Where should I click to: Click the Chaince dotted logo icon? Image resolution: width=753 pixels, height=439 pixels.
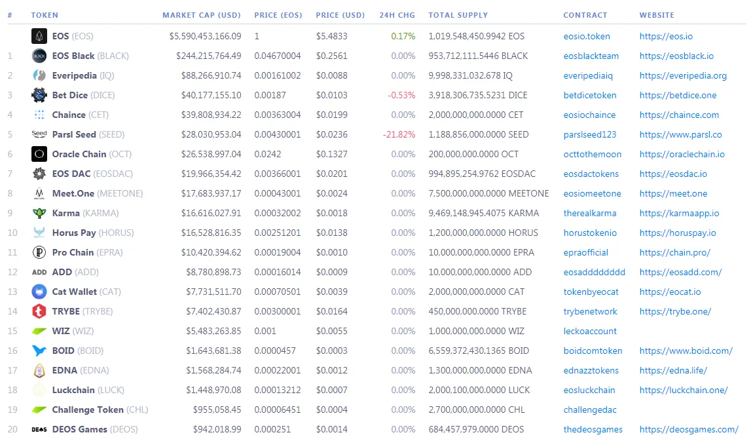(x=39, y=115)
